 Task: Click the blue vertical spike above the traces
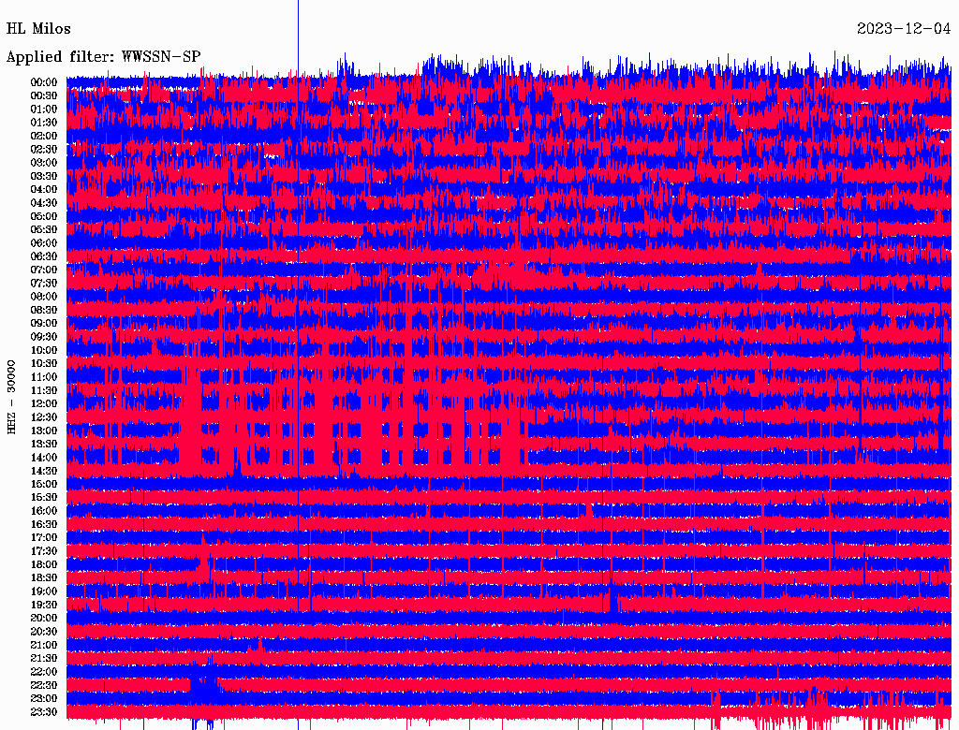click(298, 37)
